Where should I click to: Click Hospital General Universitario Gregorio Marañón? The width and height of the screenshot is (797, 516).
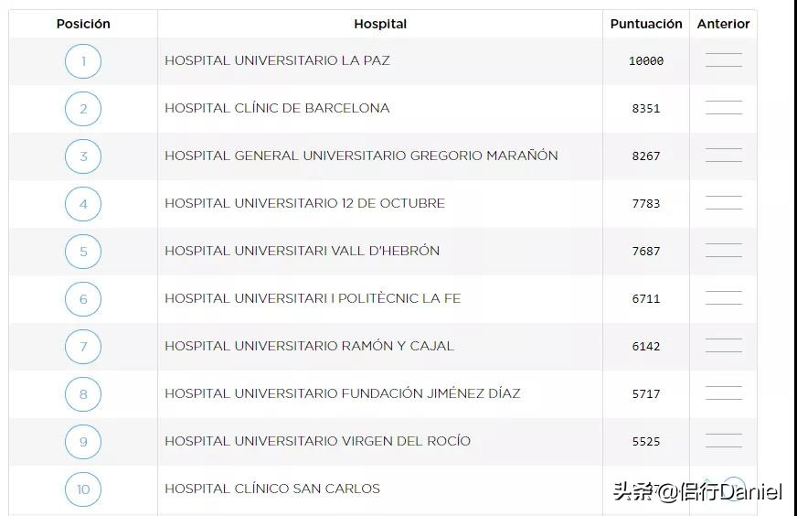click(x=361, y=156)
